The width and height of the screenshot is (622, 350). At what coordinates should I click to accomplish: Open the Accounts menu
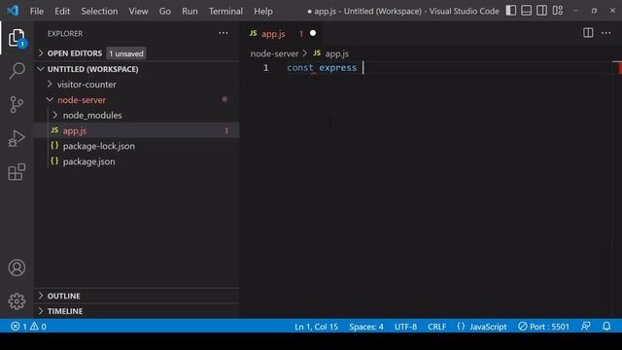click(x=17, y=268)
